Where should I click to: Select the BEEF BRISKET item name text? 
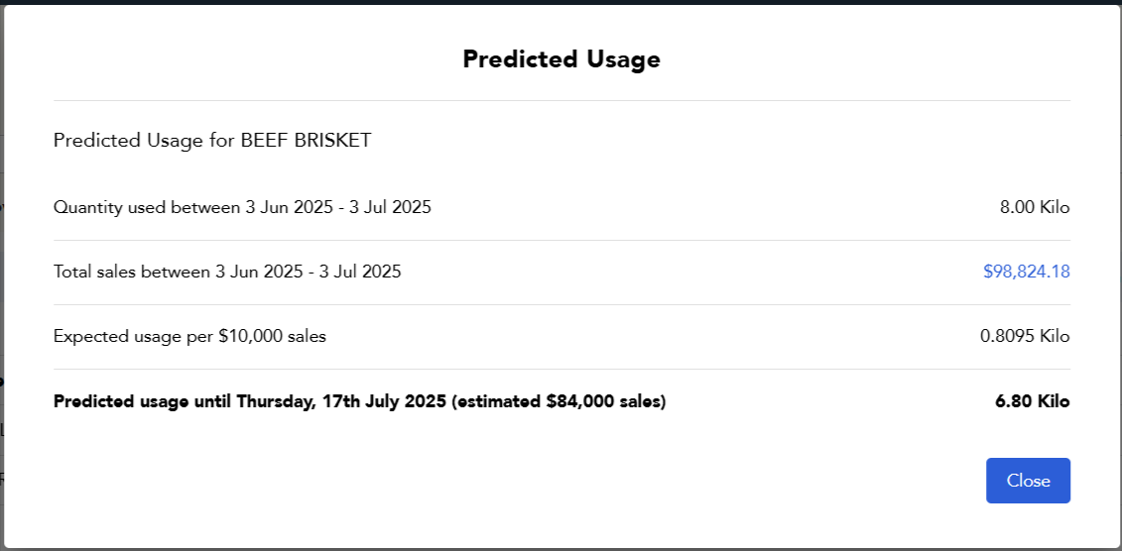pyautogui.click(x=307, y=140)
